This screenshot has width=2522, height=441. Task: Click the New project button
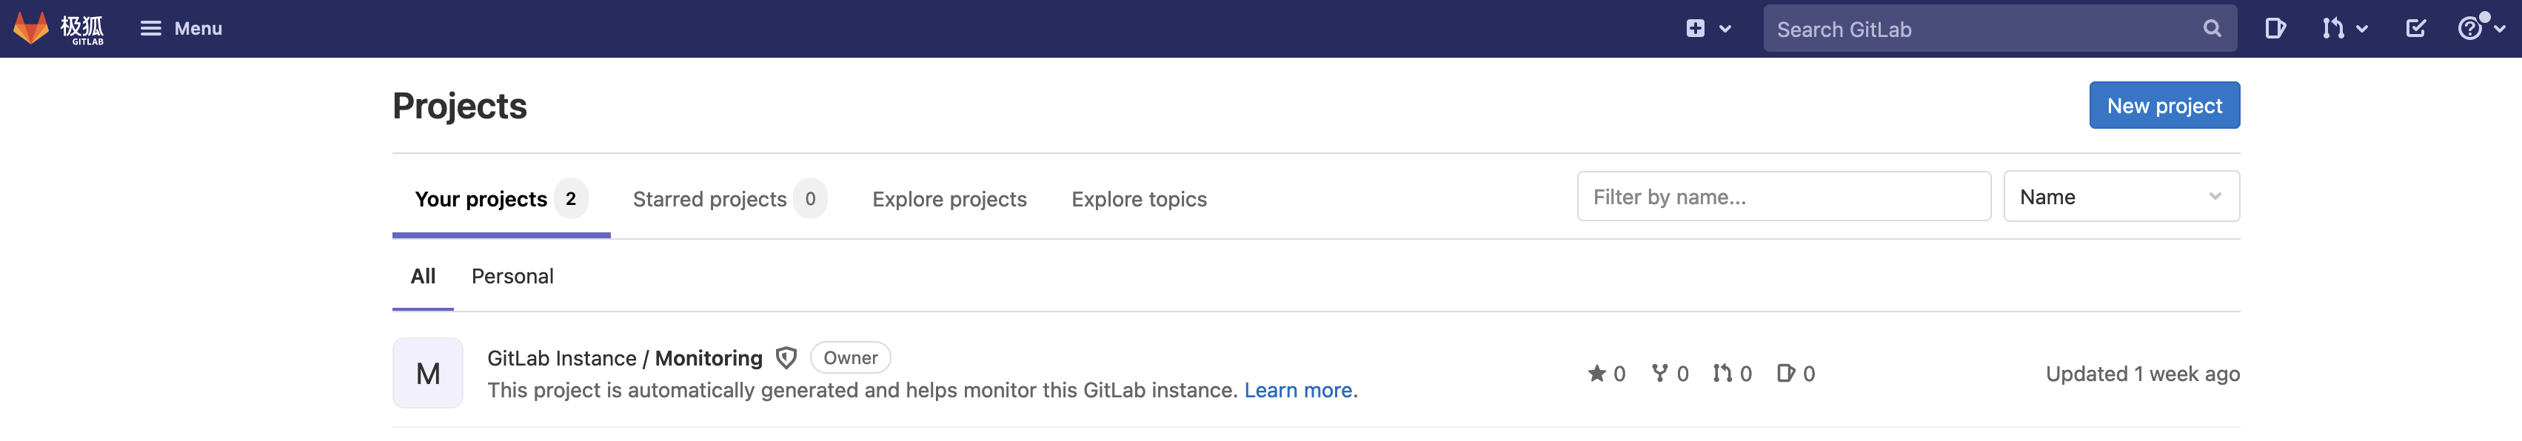point(2164,104)
